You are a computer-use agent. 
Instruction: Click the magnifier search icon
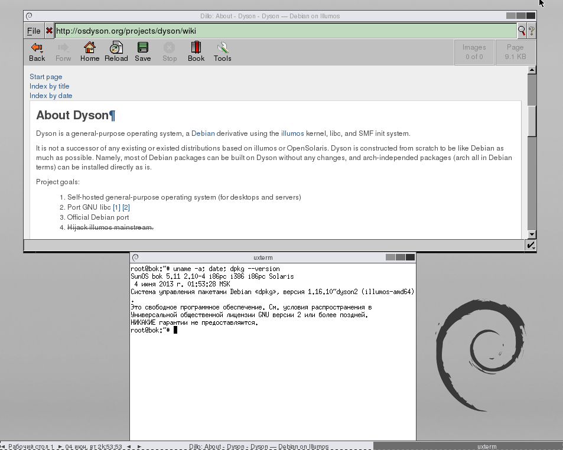521,31
